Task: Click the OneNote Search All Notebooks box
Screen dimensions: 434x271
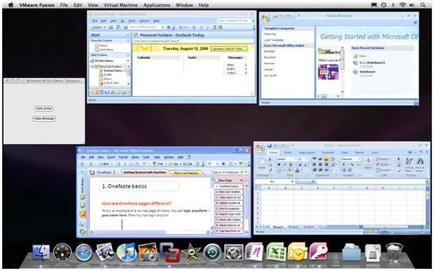Action: click(x=228, y=172)
